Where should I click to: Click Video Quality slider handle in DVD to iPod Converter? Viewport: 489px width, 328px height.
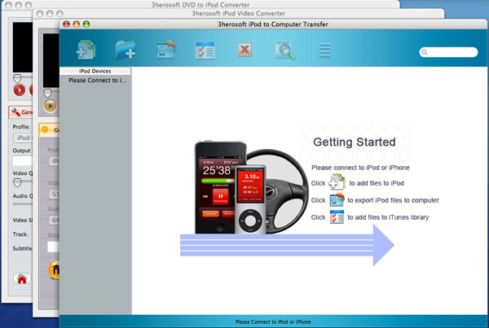(x=17, y=183)
